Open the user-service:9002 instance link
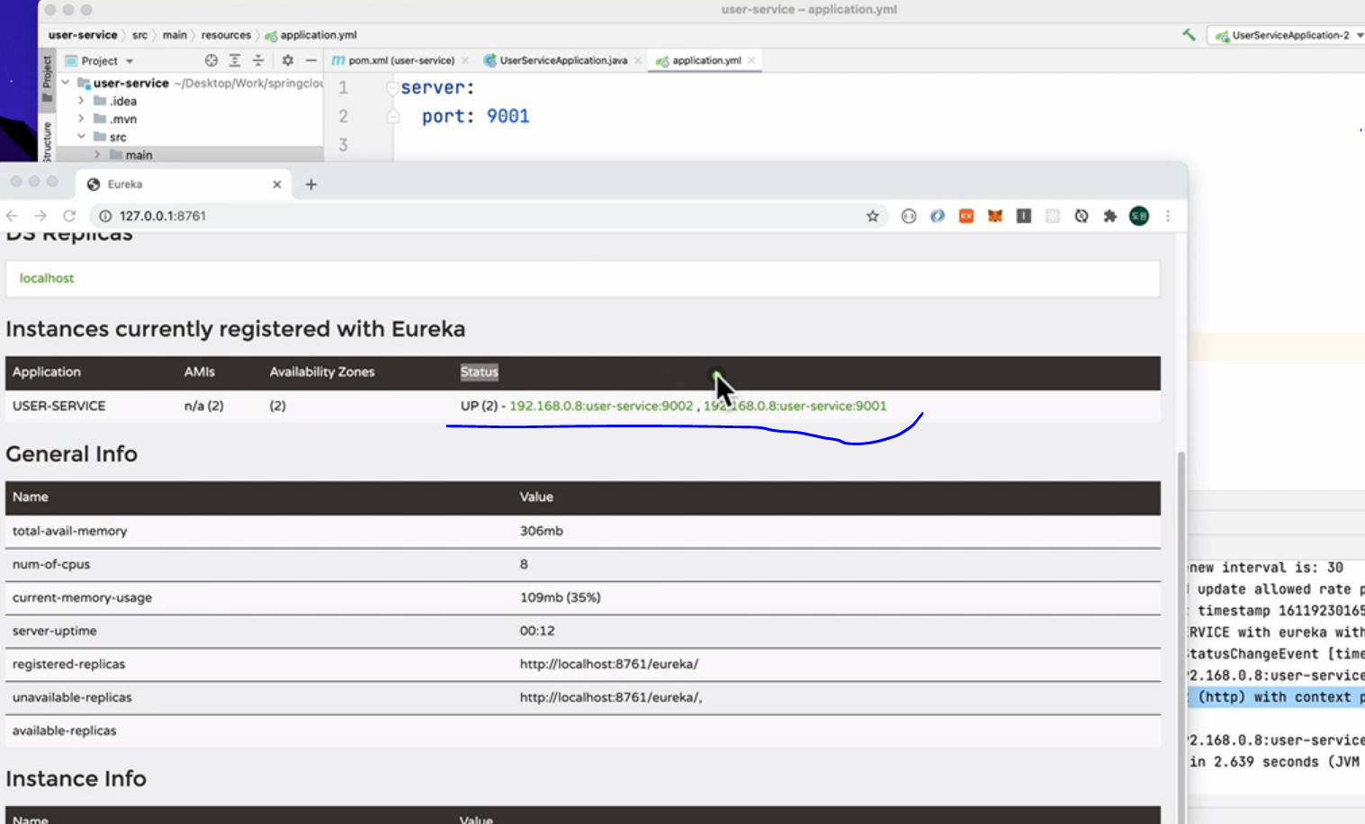1365x824 pixels. coord(601,406)
